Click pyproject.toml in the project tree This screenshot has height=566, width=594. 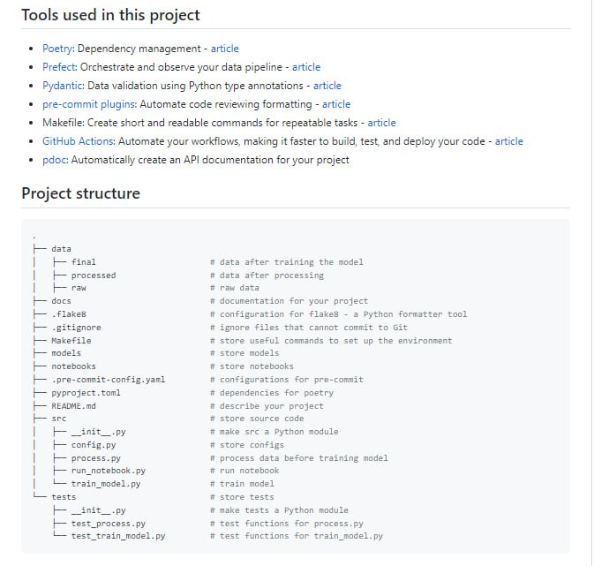(86, 392)
